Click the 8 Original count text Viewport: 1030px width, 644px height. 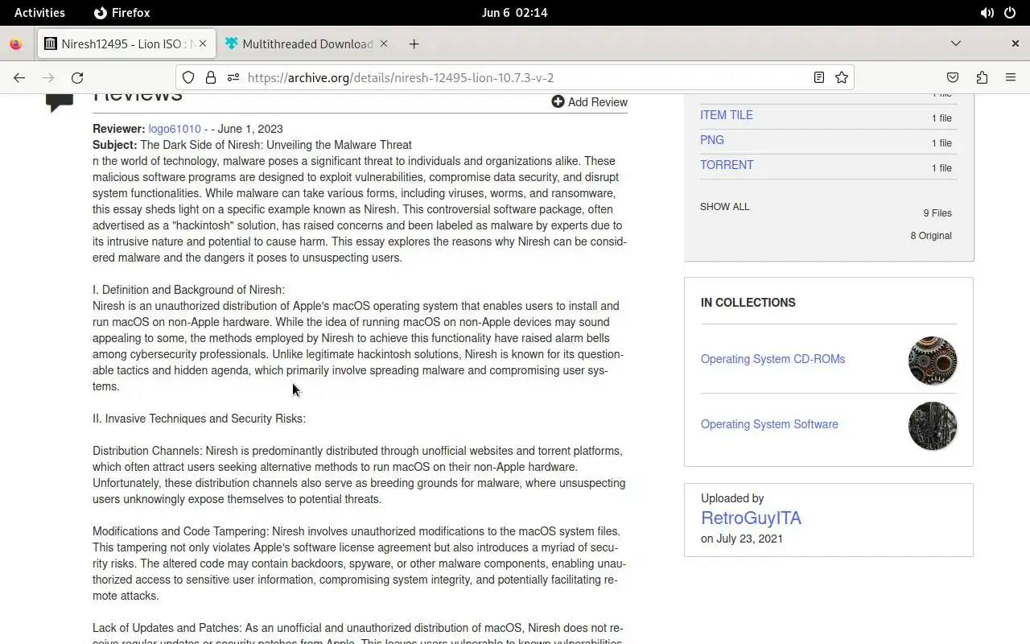931,236
